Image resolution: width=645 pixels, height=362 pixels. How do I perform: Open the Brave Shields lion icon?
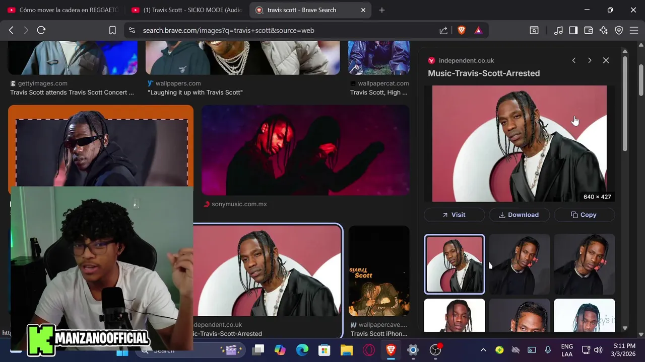(462, 30)
